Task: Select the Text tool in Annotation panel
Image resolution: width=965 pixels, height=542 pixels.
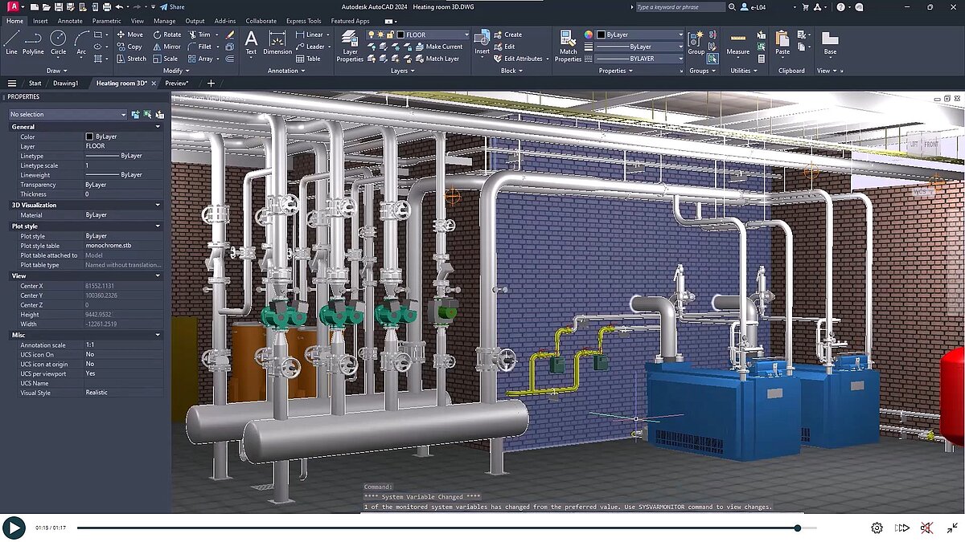Action: [x=250, y=44]
